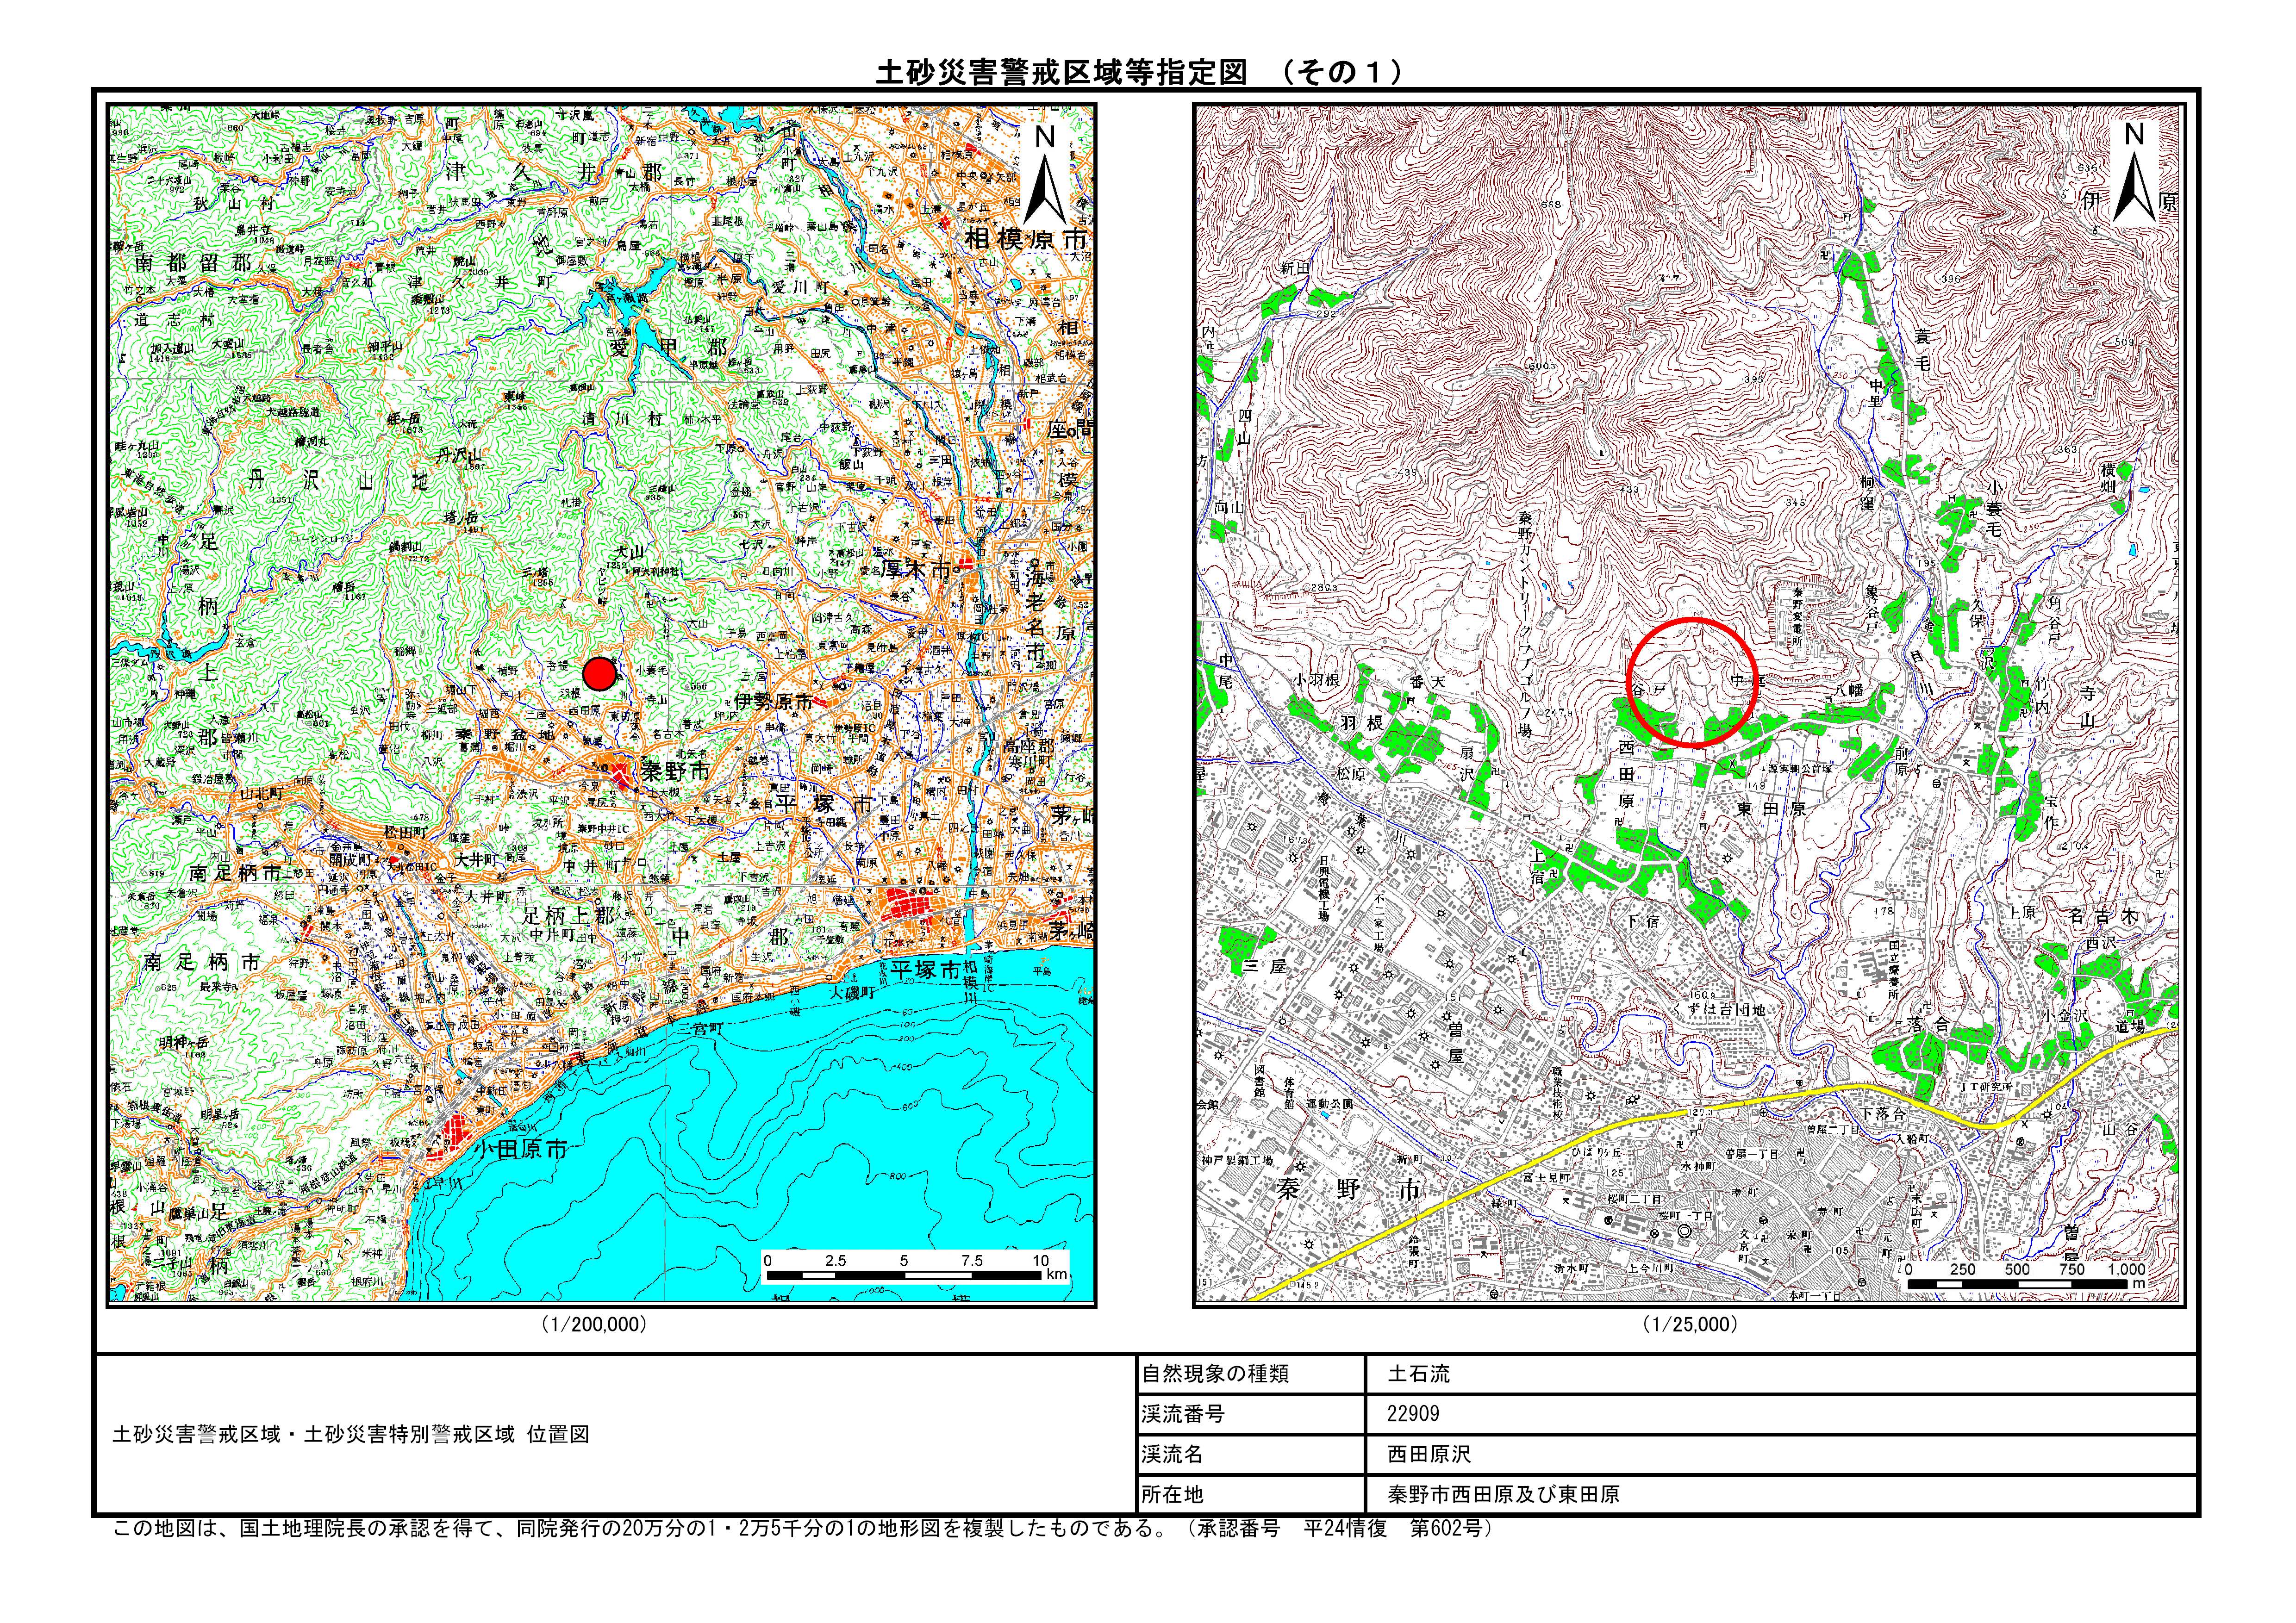Click the solid red dot location marker

coord(599,673)
